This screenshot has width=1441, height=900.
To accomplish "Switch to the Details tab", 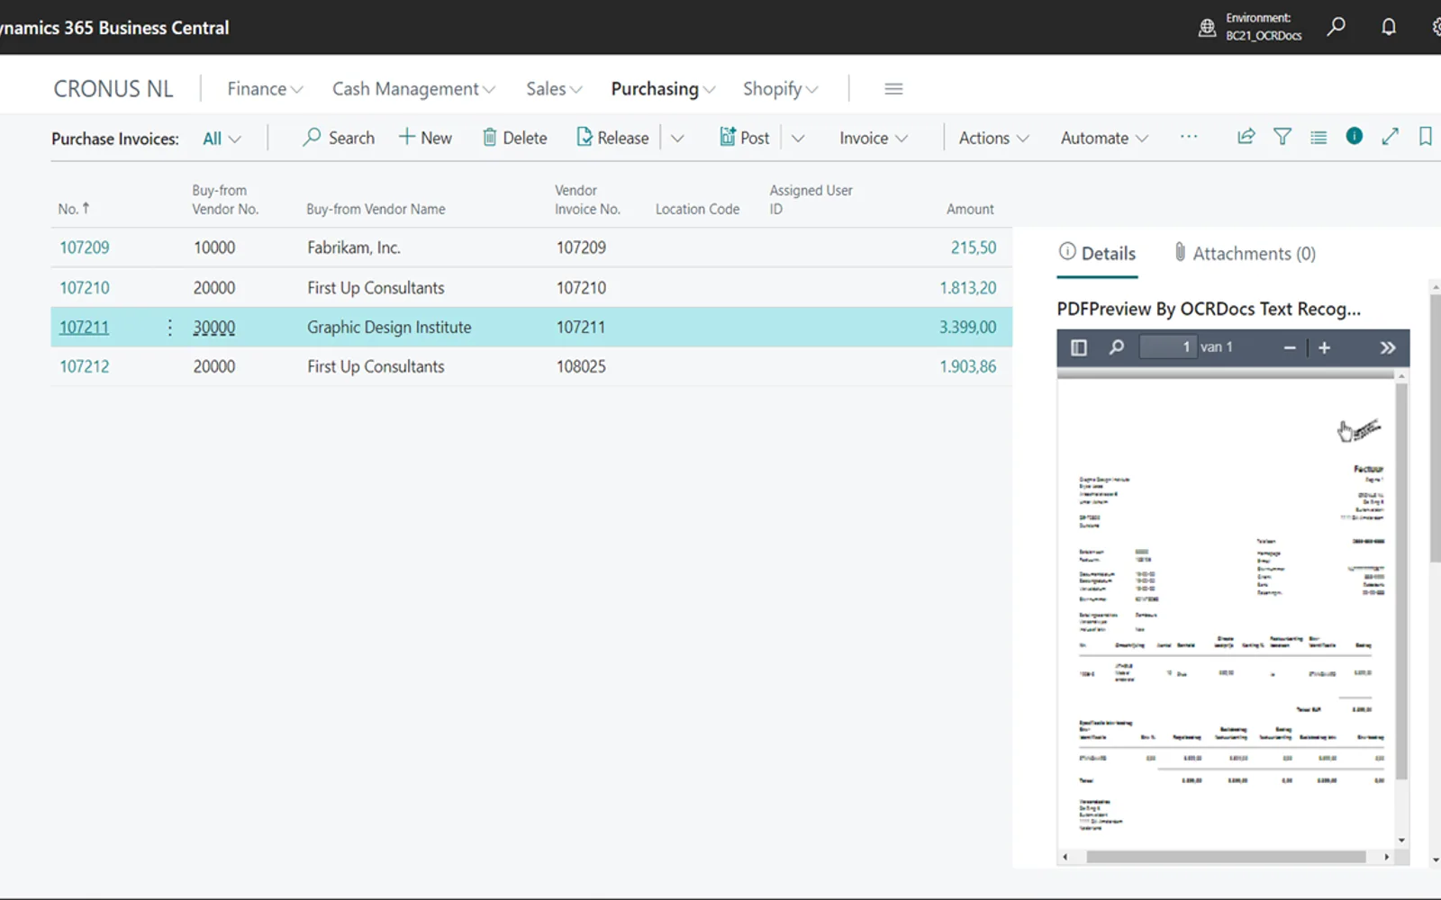I will (x=1097, y=254).
